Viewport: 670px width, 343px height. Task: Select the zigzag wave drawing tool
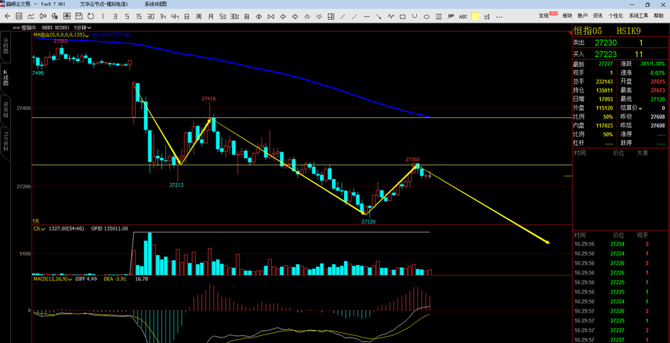click(391, 16)
